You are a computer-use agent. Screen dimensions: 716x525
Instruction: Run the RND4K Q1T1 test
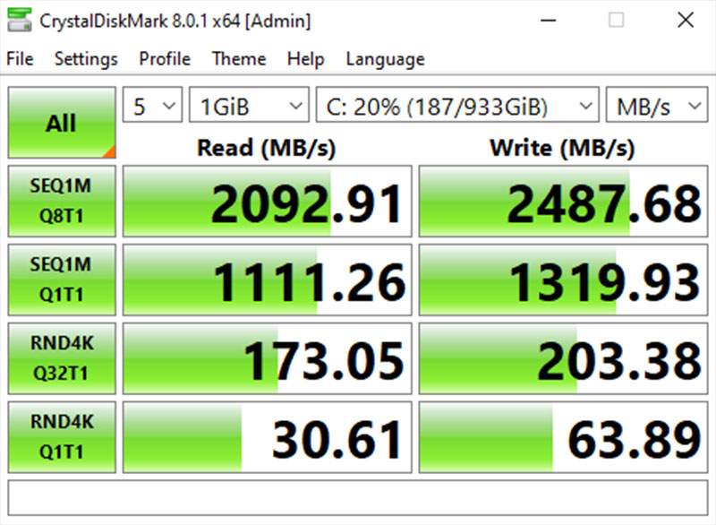62,437
